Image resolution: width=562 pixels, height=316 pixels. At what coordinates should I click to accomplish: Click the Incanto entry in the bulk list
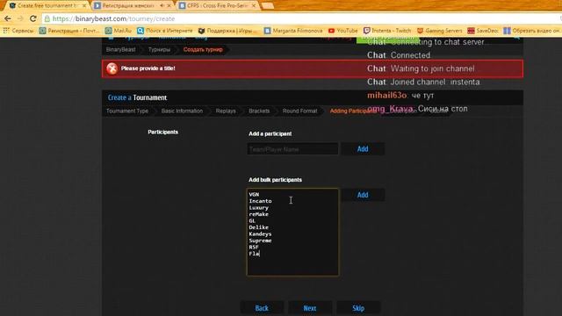(260, 201)
